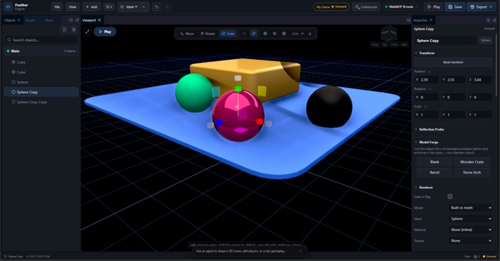This screenshot has height=261, width=500.
Task: Open the Material dropdown showing None (inline)
Action: tap(470, 230)
